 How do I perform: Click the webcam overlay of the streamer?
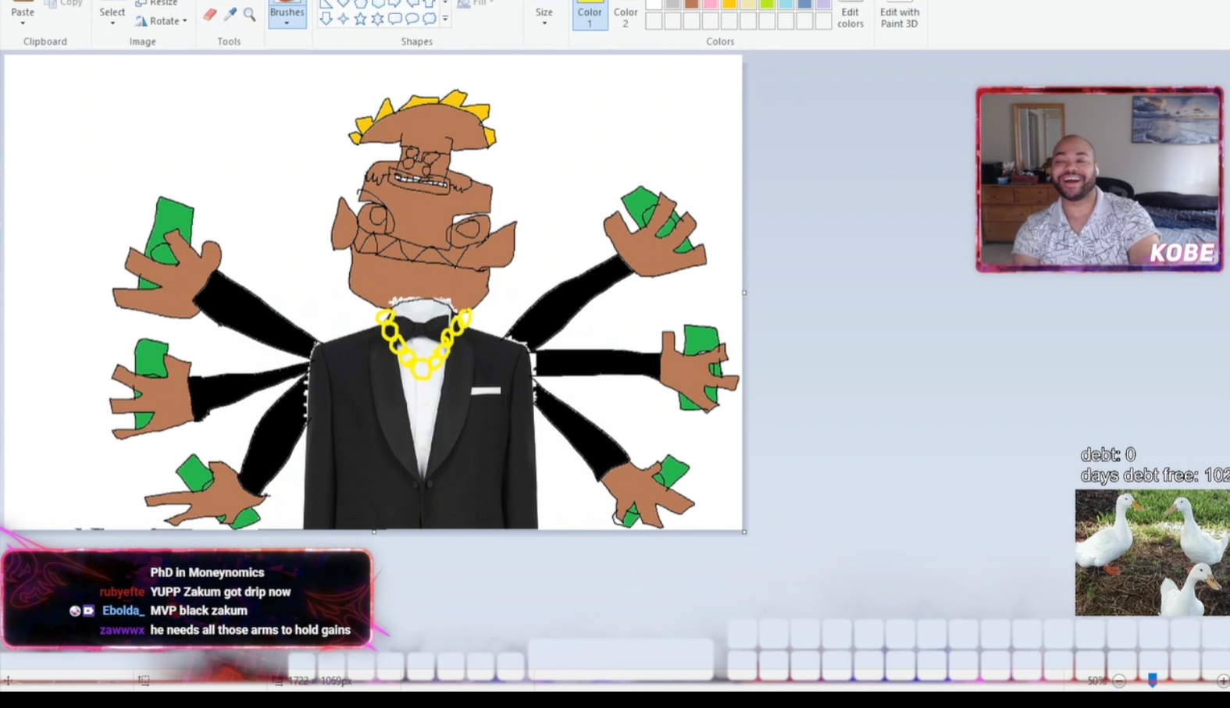[x=1100, y=180]
